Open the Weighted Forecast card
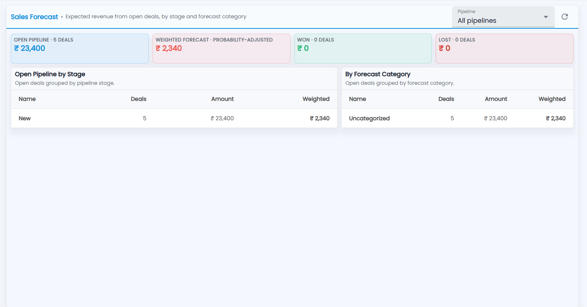The height and width of the screenshot is (307, 587). coord(221,49)
